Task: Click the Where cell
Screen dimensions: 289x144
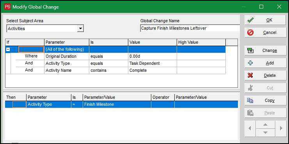Action: pyautogui.click(x=31, y=56)
